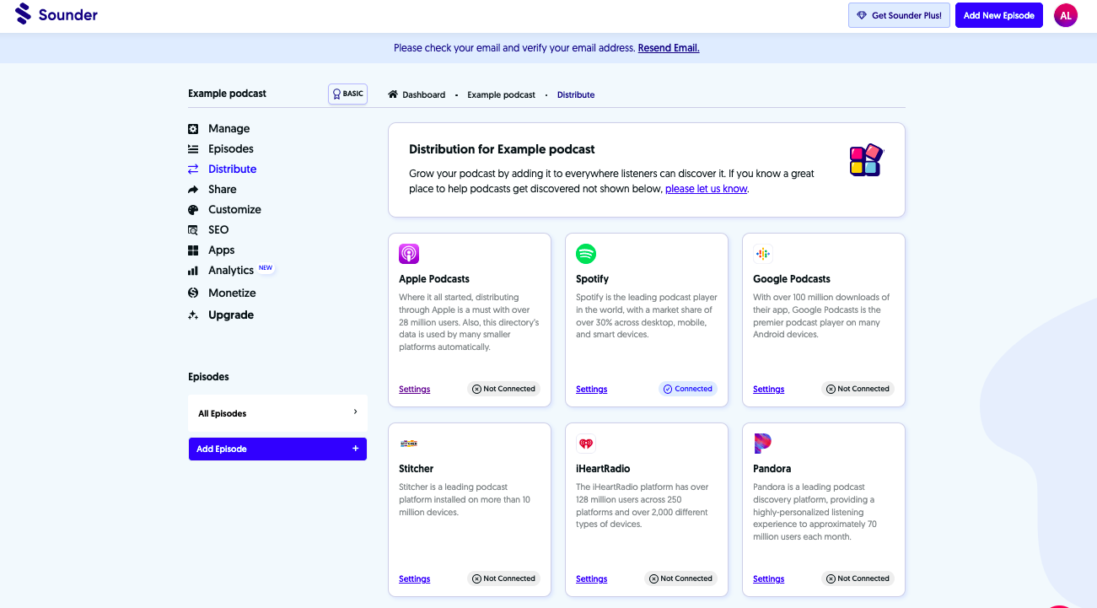Screen dimensions: 1097x608
Task: Click the Stitcher platform icon
Action: pyautogui.click(x=409, y=443)
